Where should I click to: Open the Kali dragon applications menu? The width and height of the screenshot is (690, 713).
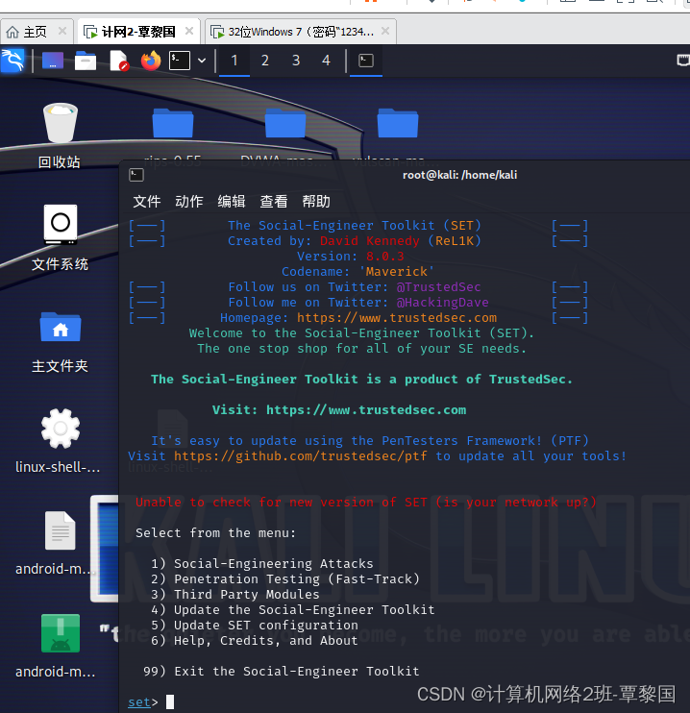pyautogui.click(x=12, y=61)
